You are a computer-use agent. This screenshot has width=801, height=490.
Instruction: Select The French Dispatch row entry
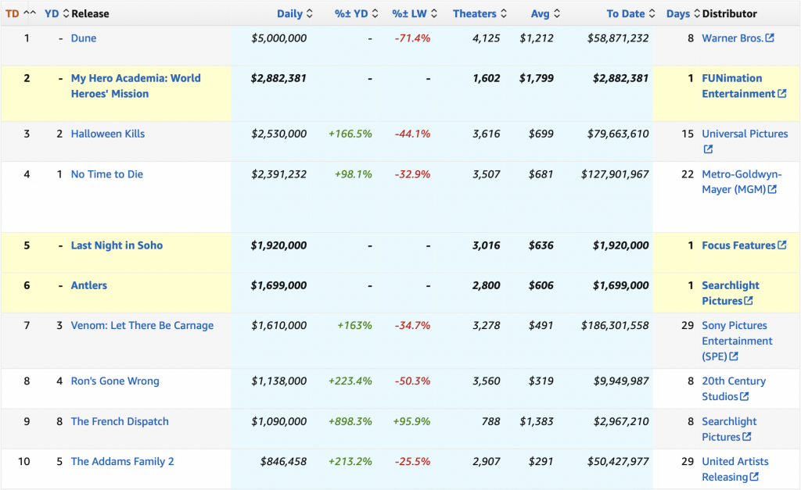tap(120, 421)
